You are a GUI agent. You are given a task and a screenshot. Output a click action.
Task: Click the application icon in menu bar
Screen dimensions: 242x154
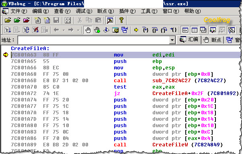[x=5, y=11]
